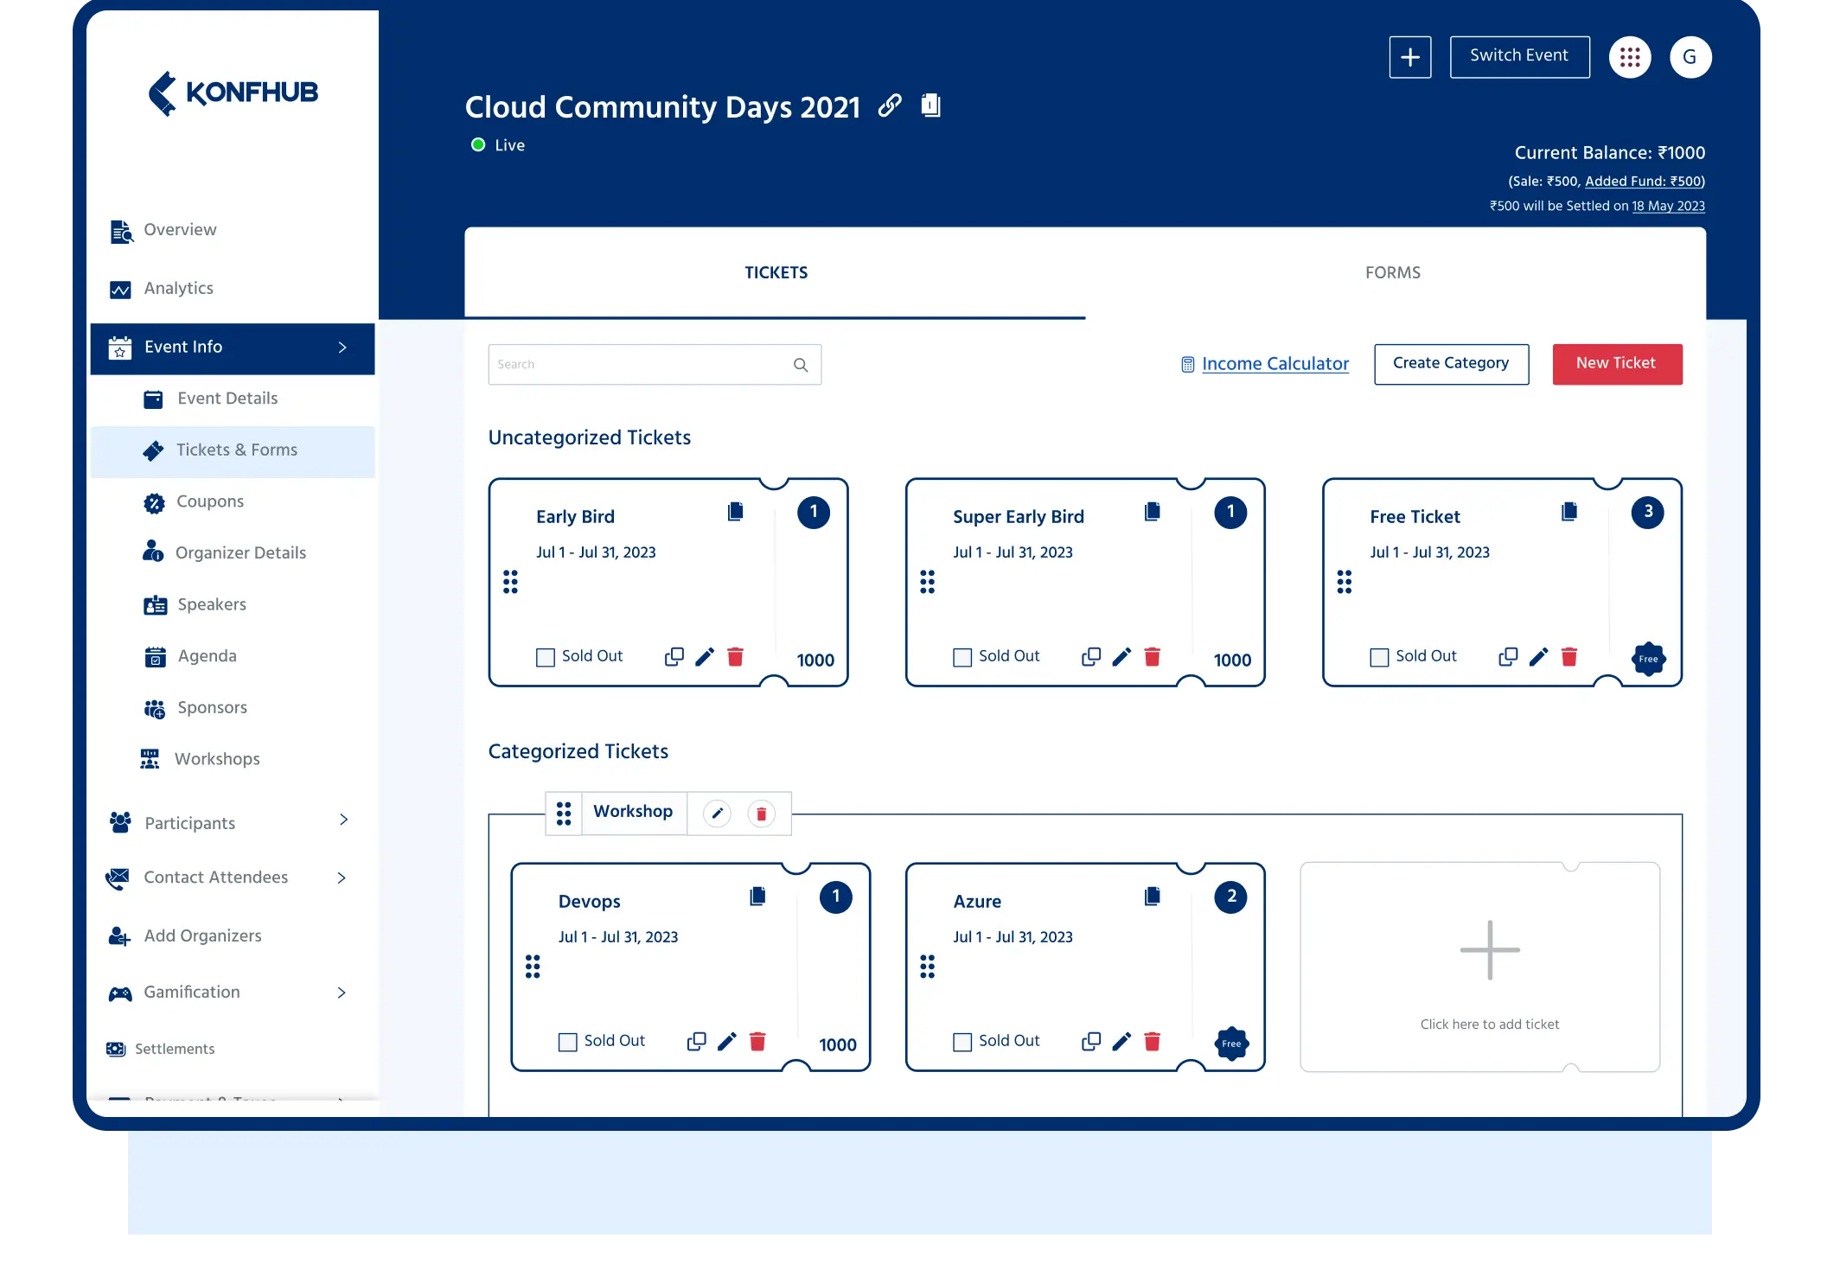Open the Income Calculator link
This screenshot has height=1283, width=1840.
click(1265, 364)
